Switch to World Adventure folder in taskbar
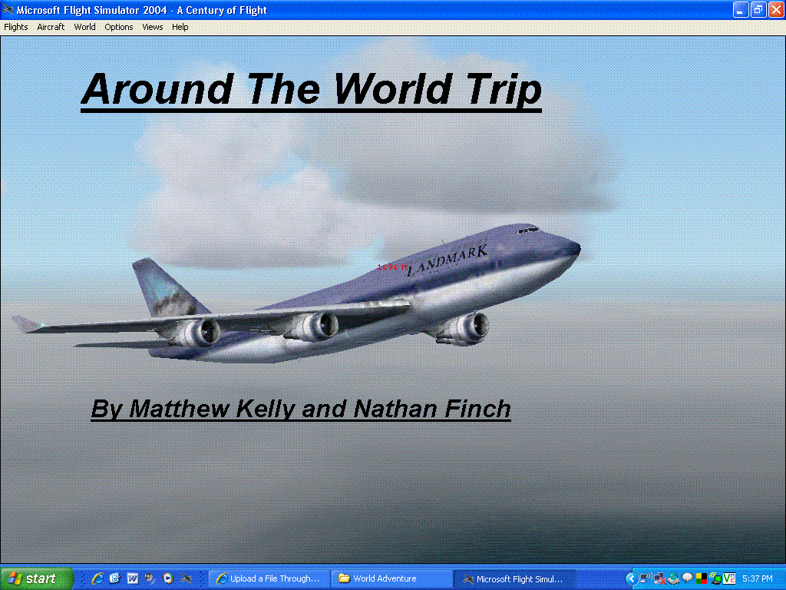 click(x=391, y=578)
